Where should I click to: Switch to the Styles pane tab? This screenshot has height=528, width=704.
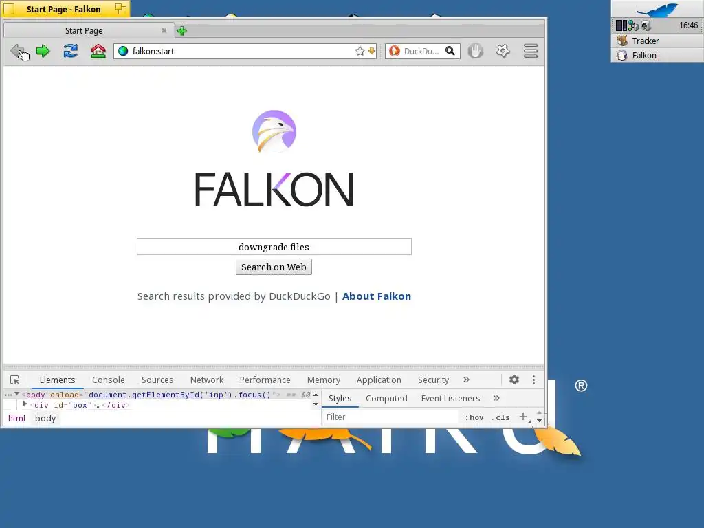pyautogui.click(x=340, y=399)
